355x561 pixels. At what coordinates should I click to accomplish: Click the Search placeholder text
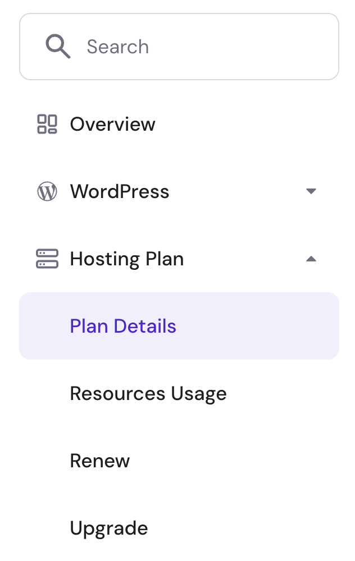point(117,47)
